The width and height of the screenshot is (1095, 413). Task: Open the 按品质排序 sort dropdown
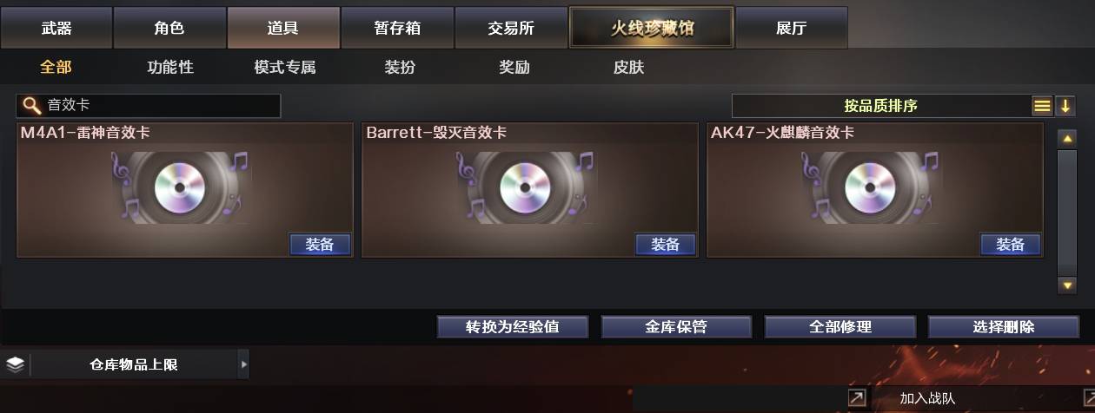coord(880,106)
